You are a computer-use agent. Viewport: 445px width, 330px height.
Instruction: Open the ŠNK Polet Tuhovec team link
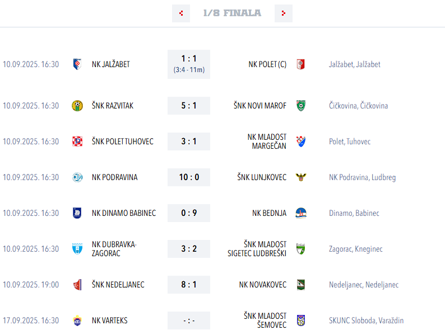(x=123, y=142)
